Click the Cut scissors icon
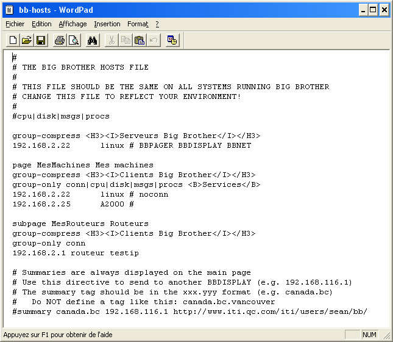This screenshot has width=393, height=342. tap(112, 41)
